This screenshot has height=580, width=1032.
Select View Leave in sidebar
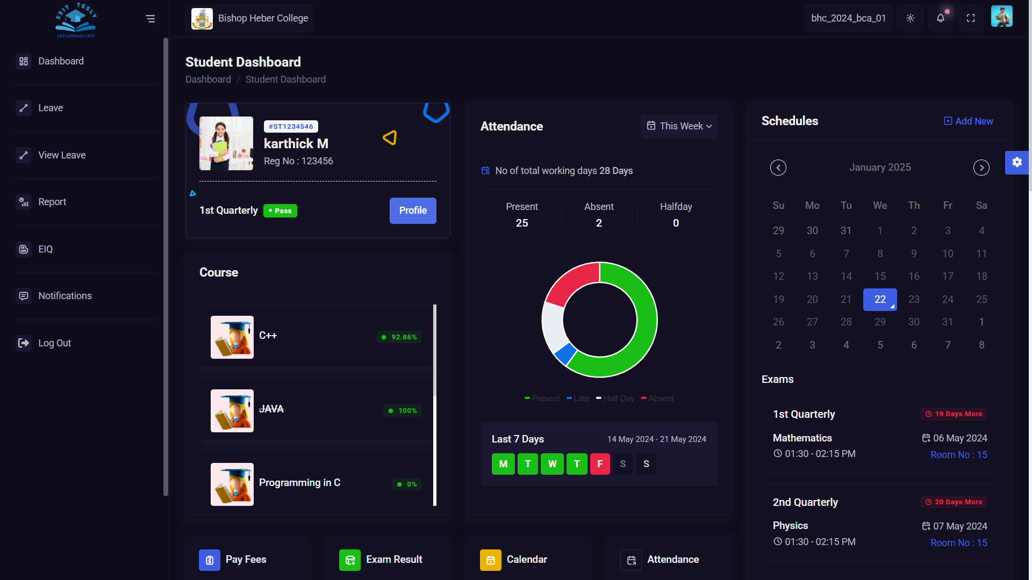pyautogui.click(x=62, y=155)
